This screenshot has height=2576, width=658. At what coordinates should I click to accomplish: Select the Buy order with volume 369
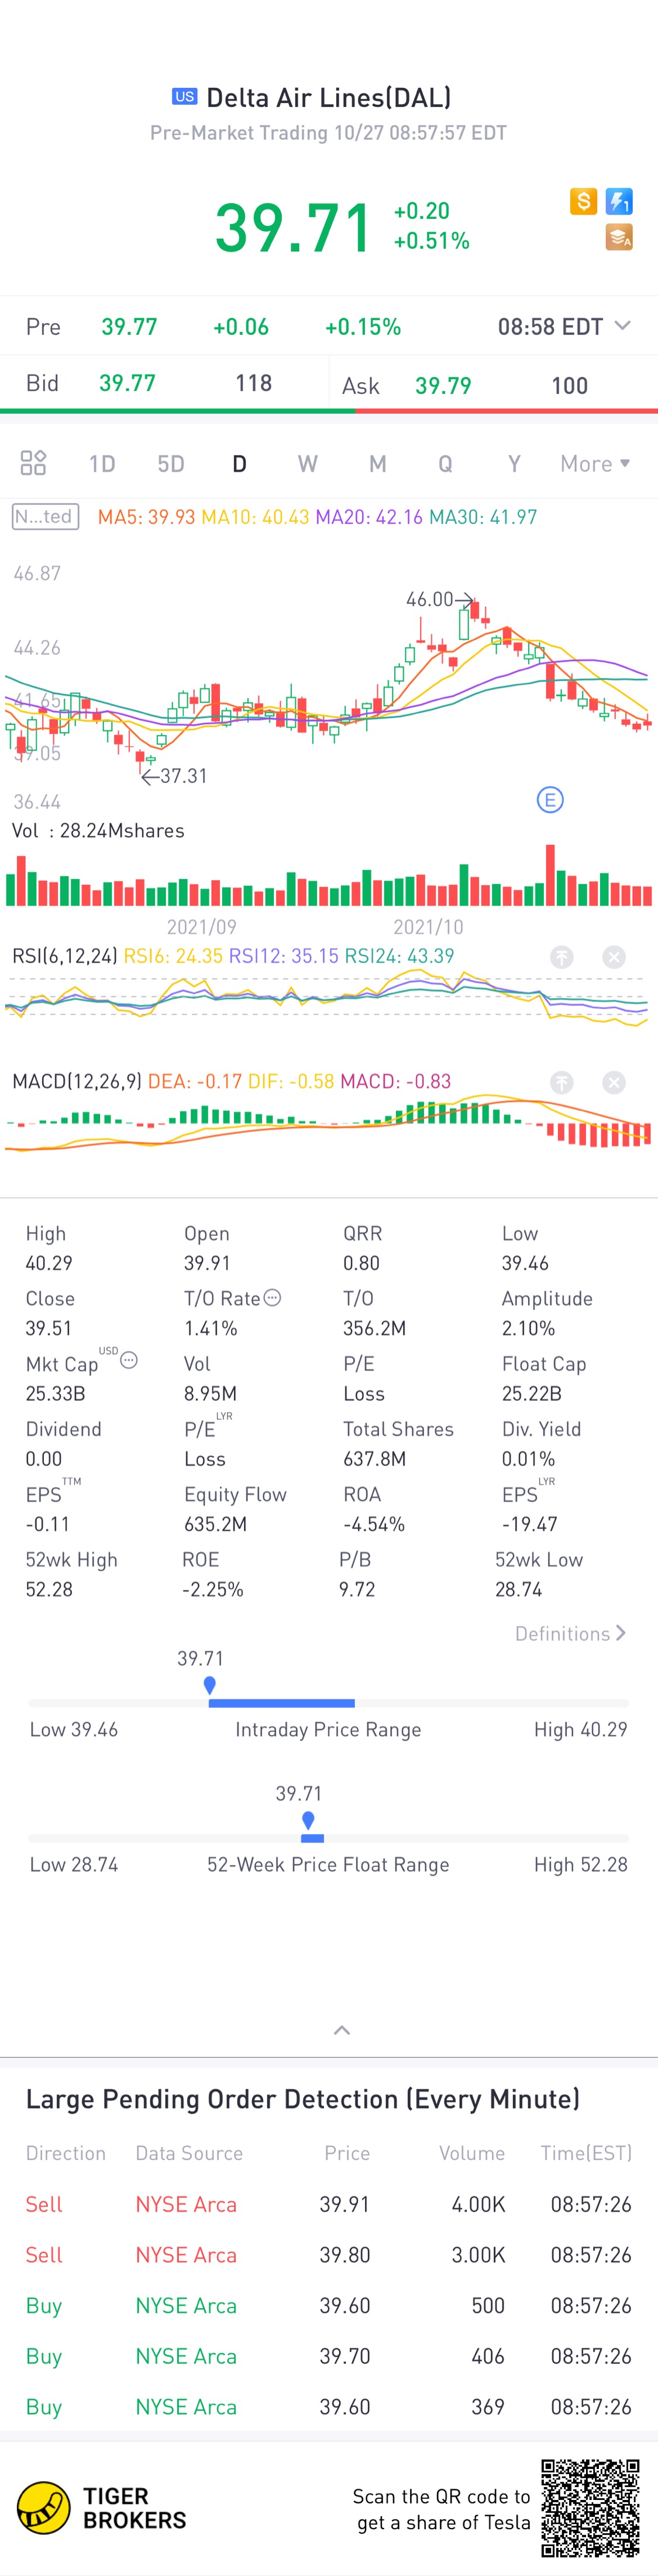tap(329, 2407)
